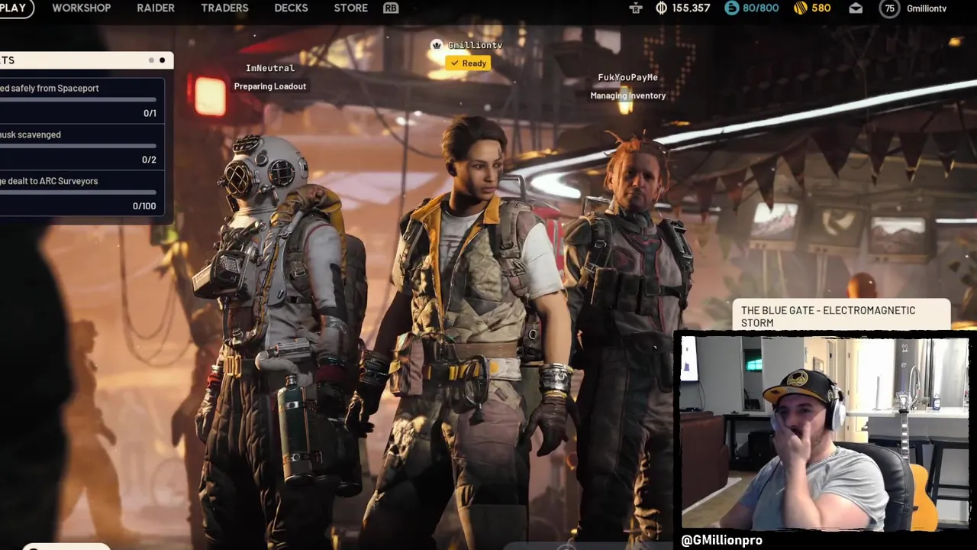The height and width of the screenshot is (550, 977).
Task: Click the streamer webcam overlay
Action: pyautogui.click(x=824, y=433)
